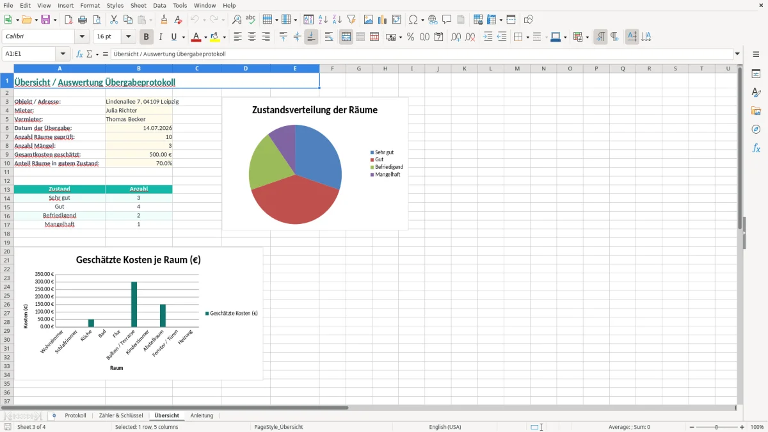Open the 16 pt font size dropdown
The height and width of the screenshot is (432, 768).
point(128,37)
